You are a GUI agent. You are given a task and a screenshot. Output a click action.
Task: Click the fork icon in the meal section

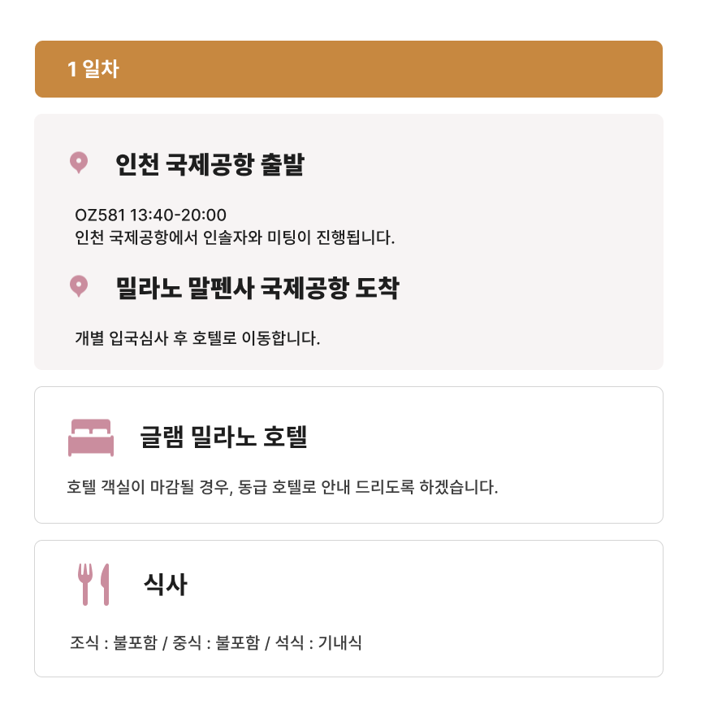tap(85, 584)
